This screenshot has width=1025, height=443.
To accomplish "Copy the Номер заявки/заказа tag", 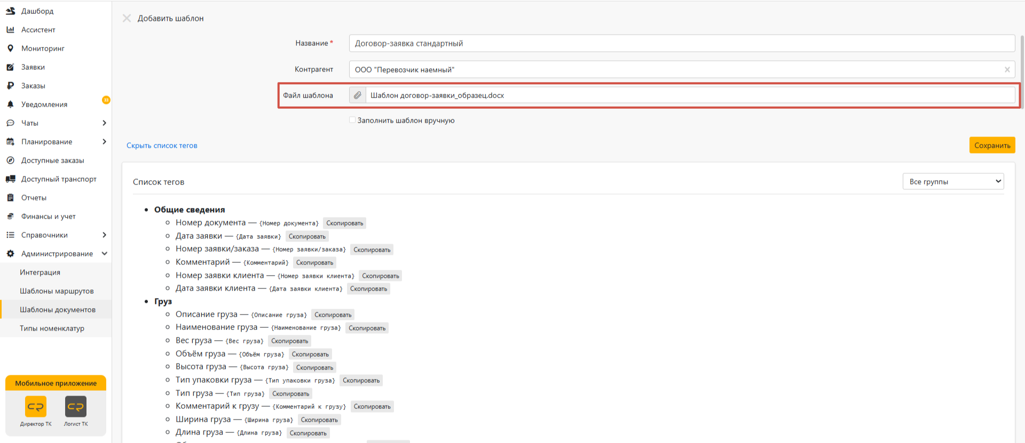I will click(x=372, y=249).
